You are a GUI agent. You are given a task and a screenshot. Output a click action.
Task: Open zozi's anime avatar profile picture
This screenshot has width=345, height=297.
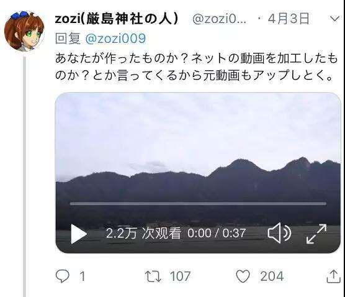pyautogui.click(x=24, y=31)
